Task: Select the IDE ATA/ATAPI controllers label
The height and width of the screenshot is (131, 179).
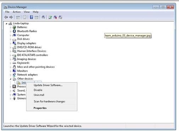Action: click(33, 55)
